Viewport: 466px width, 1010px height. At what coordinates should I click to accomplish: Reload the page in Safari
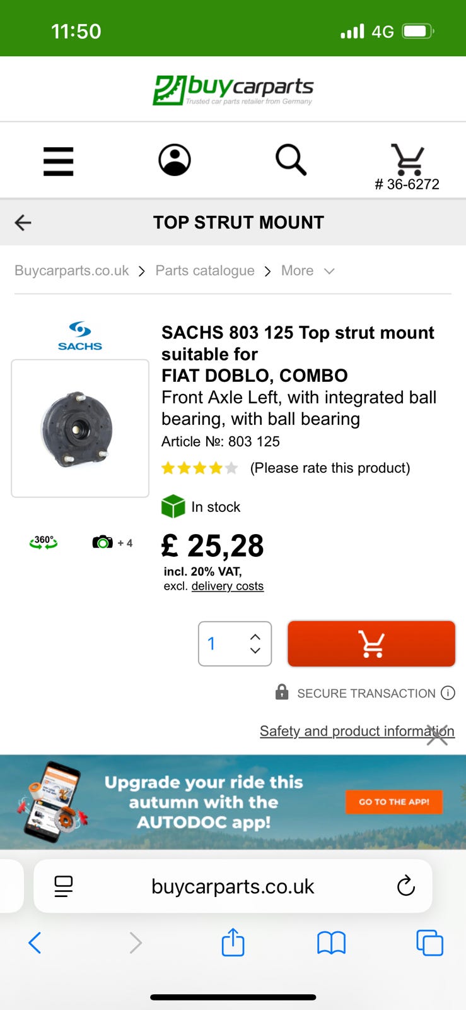tap(406, 886)
